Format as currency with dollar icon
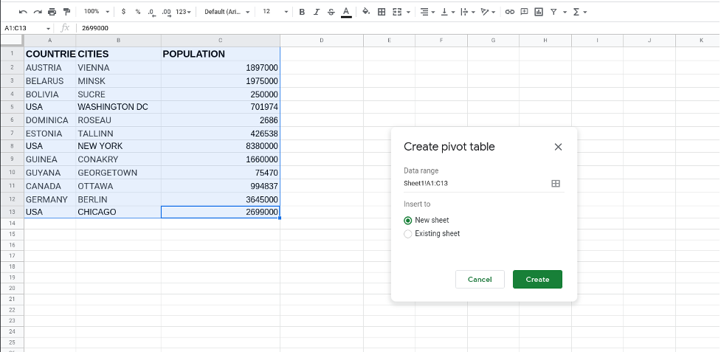Viewport: 721px width, 352px height. click(123, 12)
